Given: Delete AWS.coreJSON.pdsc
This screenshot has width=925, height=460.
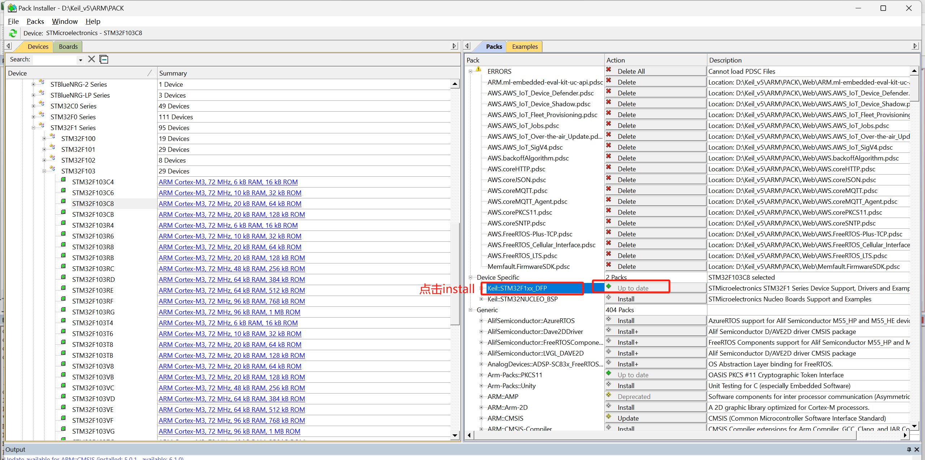Looking at the screenshot, I should 656,180.
